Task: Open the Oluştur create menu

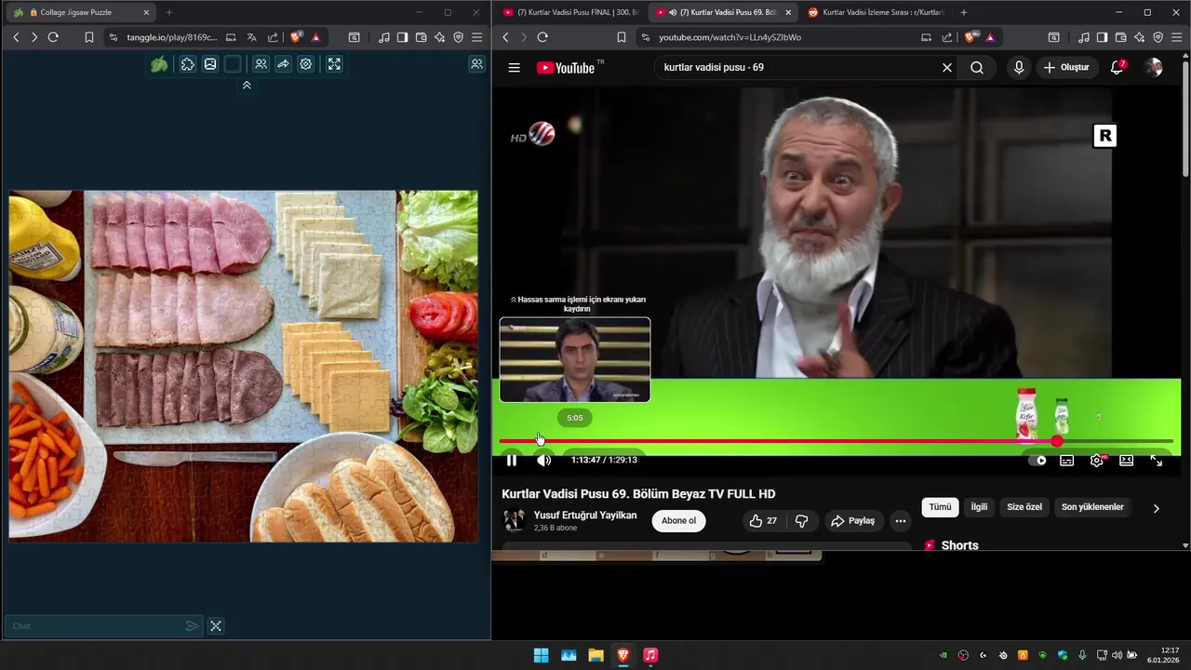Action: pos(1067,67)
